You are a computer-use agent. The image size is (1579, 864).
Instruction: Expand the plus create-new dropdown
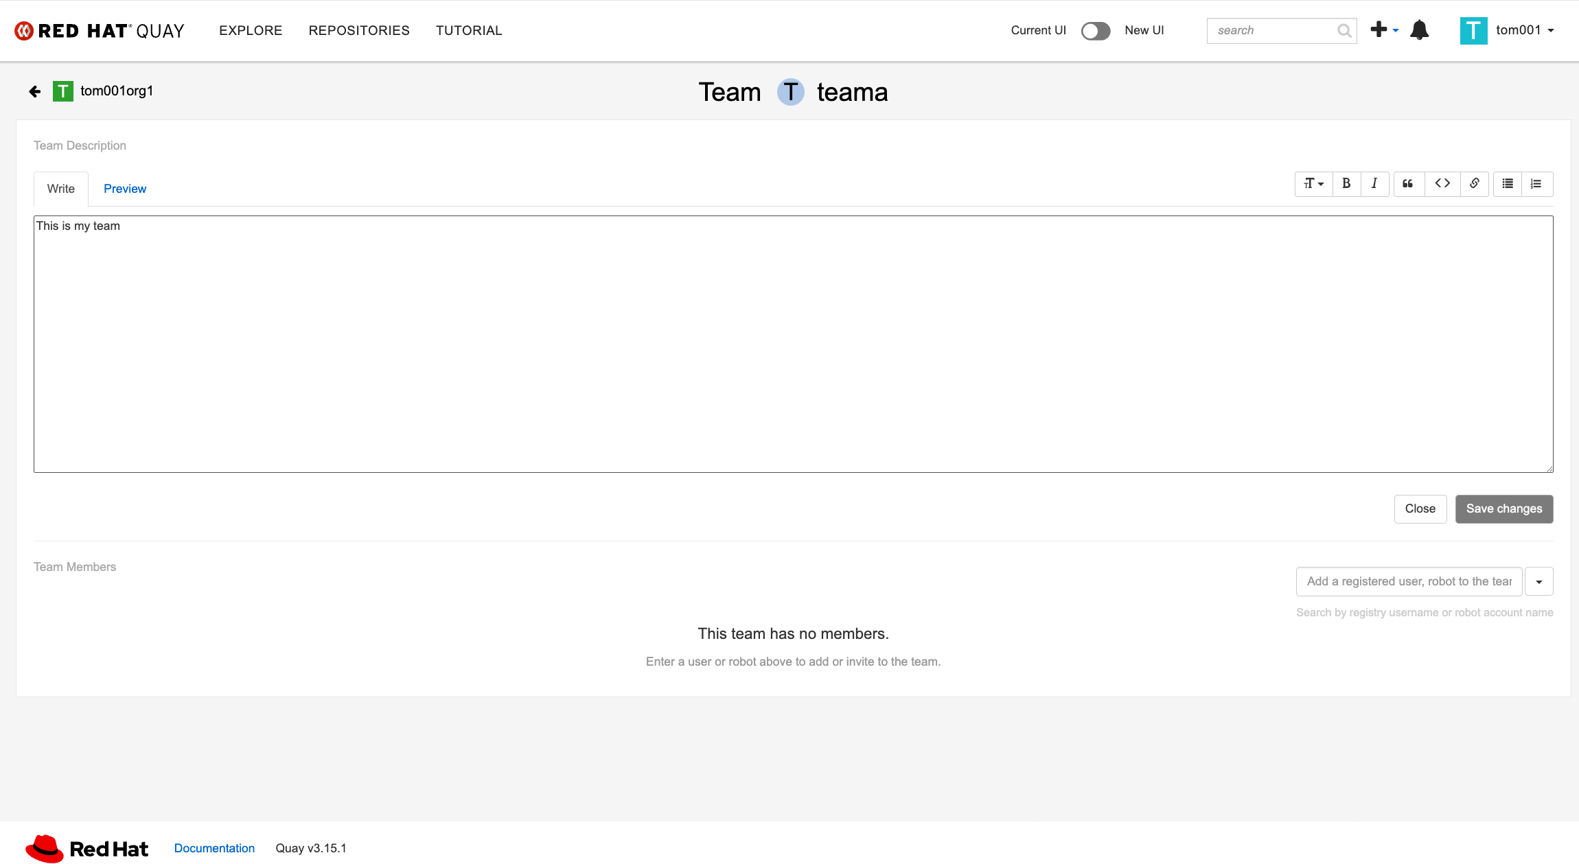click(x=1384, y=30)
